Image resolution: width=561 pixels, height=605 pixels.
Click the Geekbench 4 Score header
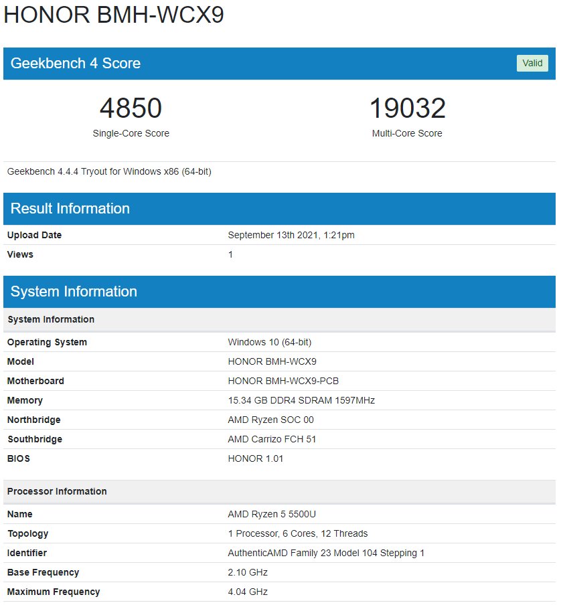click(x=279, y=64)
